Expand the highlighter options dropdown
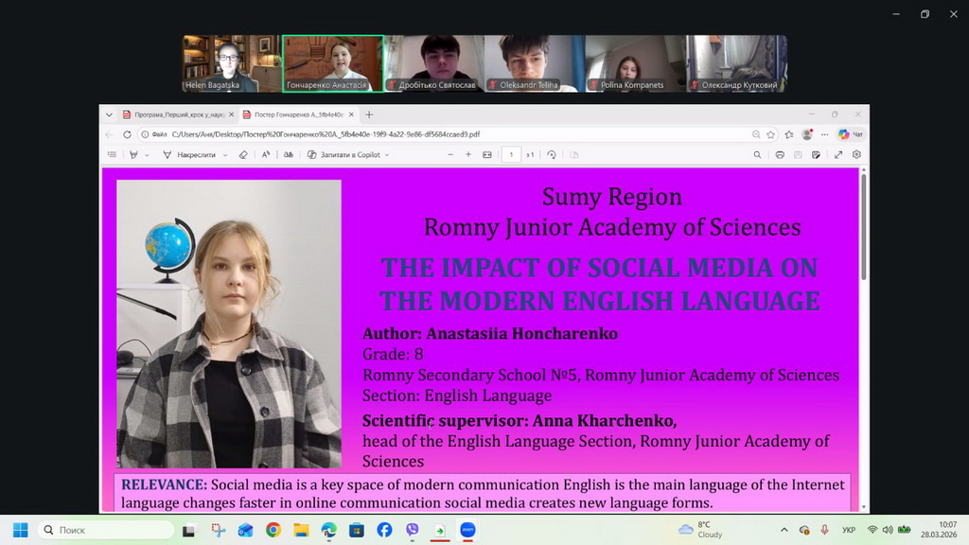 coord(147,154)
